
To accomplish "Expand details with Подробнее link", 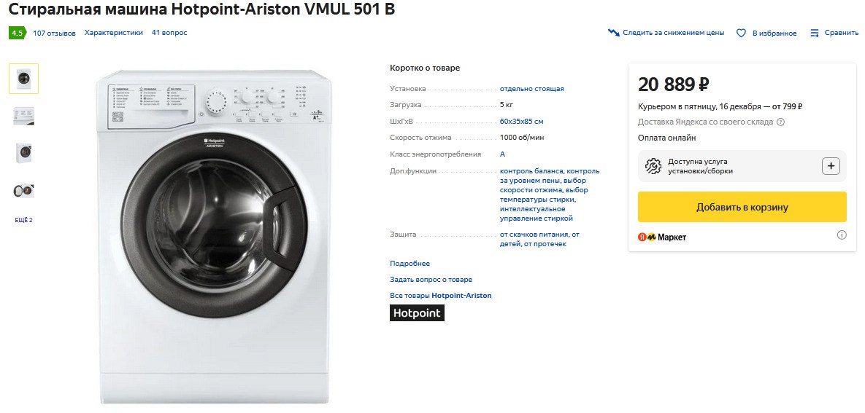I will pyautogui.click(x=410, y=264).
